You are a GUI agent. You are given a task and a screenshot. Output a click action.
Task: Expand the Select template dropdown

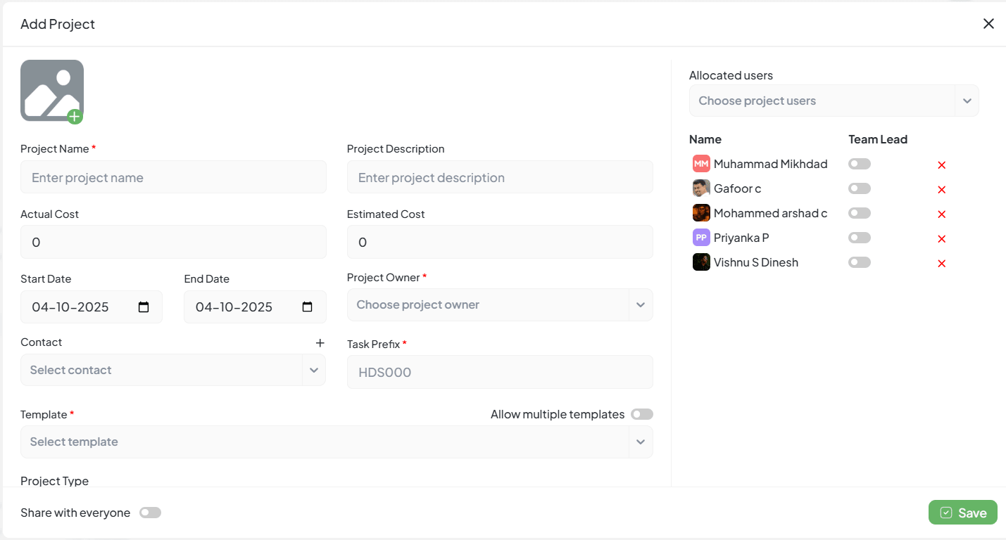click(336, 442)
